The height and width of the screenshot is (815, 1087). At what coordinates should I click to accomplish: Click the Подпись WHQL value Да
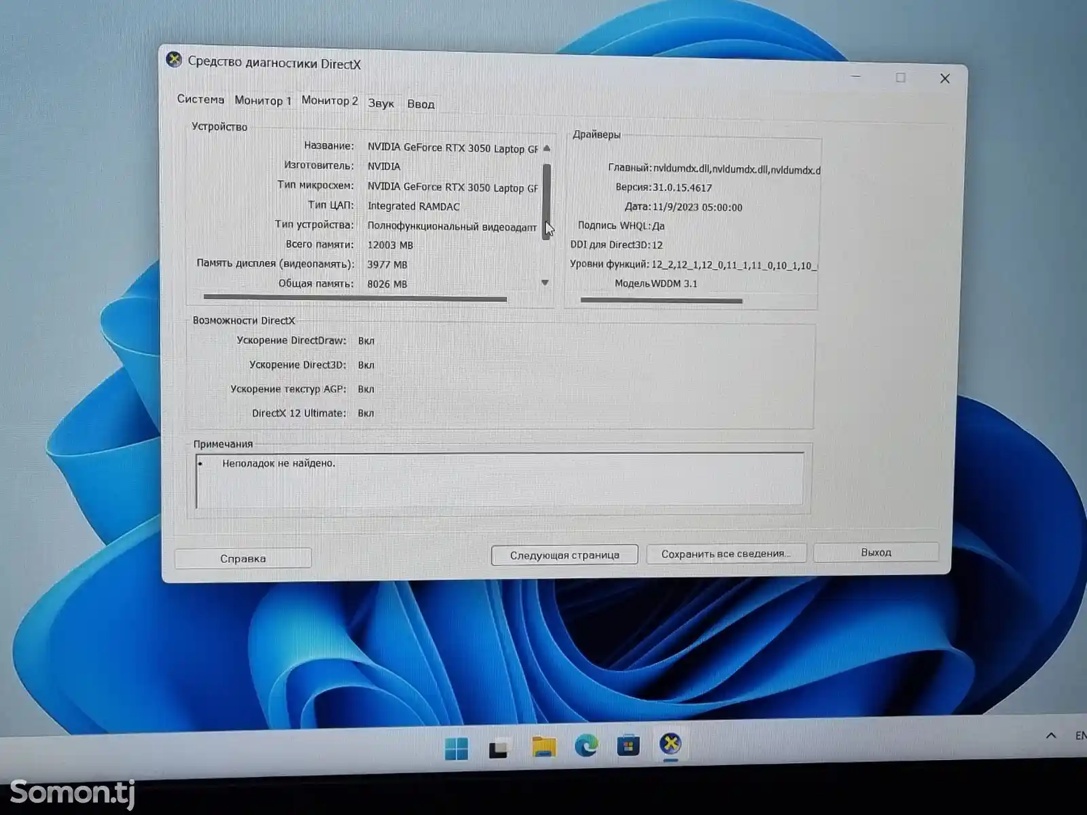658,226
